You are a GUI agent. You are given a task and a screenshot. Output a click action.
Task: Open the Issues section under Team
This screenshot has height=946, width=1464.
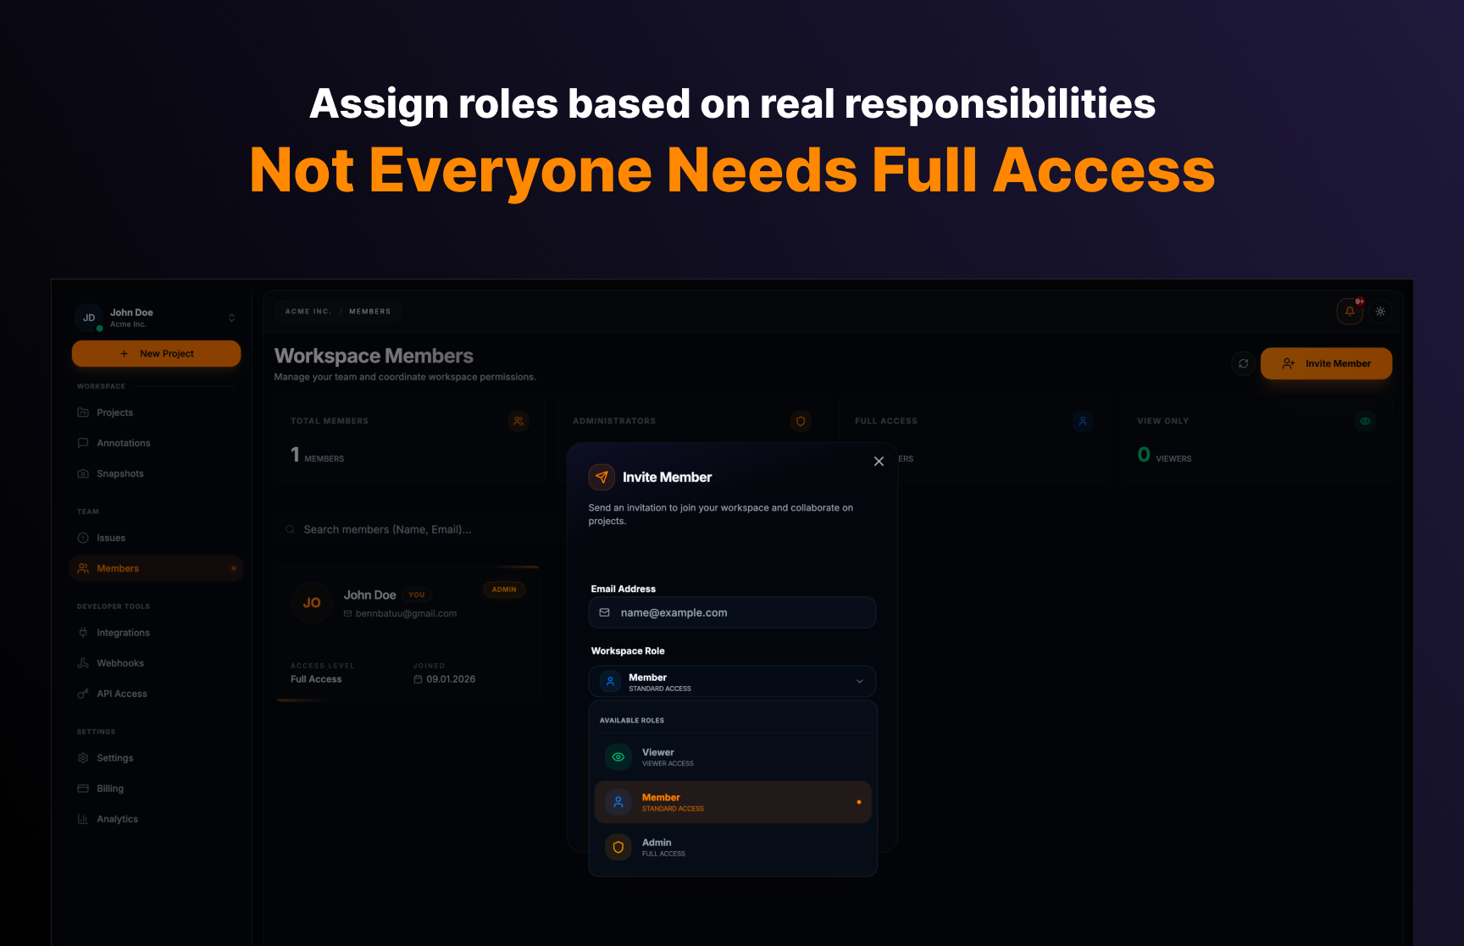(111, 538)
